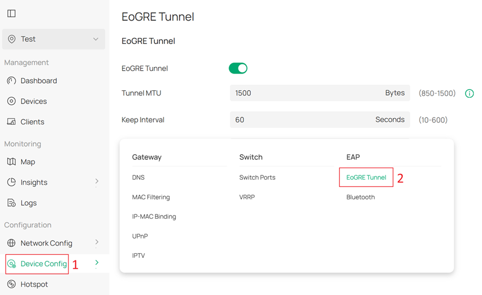Viewport: 482px width, 295px height.
Task: Click the Test site location pin icon
Action: (x=12, y=39)
